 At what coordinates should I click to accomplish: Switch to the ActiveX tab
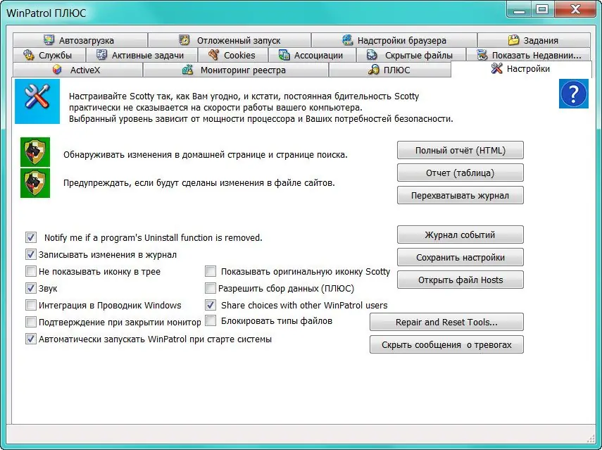pos(77,70)
